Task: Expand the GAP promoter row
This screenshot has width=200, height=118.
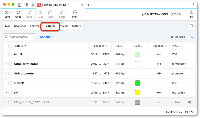Action: click(6, 73)
